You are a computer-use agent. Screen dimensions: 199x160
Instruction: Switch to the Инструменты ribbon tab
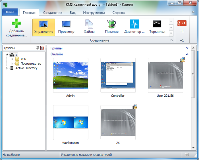pos(94,13)
